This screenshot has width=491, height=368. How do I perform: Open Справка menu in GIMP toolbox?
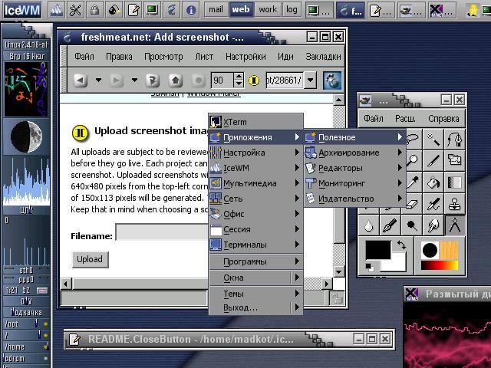443,119
